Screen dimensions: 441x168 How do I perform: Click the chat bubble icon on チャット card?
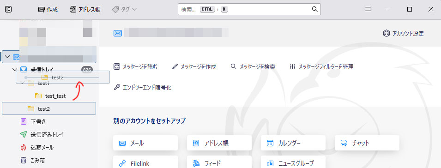(344, 143)
